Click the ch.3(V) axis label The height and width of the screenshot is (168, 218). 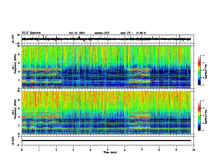[13, 141]
